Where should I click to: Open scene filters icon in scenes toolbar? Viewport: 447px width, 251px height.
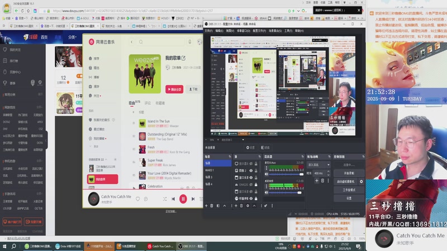pyautogui.click(x=218, y=206)
